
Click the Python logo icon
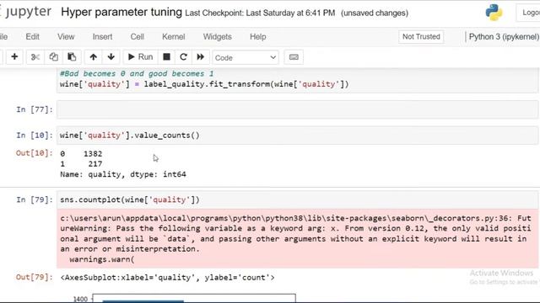[494, 13]
